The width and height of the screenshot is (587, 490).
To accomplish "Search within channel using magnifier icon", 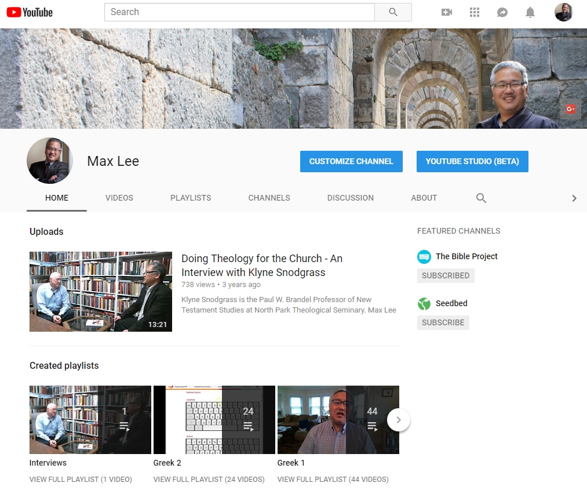I will coord(481,198).
